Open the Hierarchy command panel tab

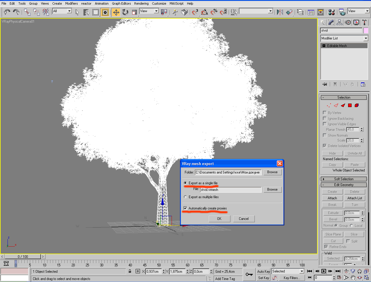click(x=339, y=22)
